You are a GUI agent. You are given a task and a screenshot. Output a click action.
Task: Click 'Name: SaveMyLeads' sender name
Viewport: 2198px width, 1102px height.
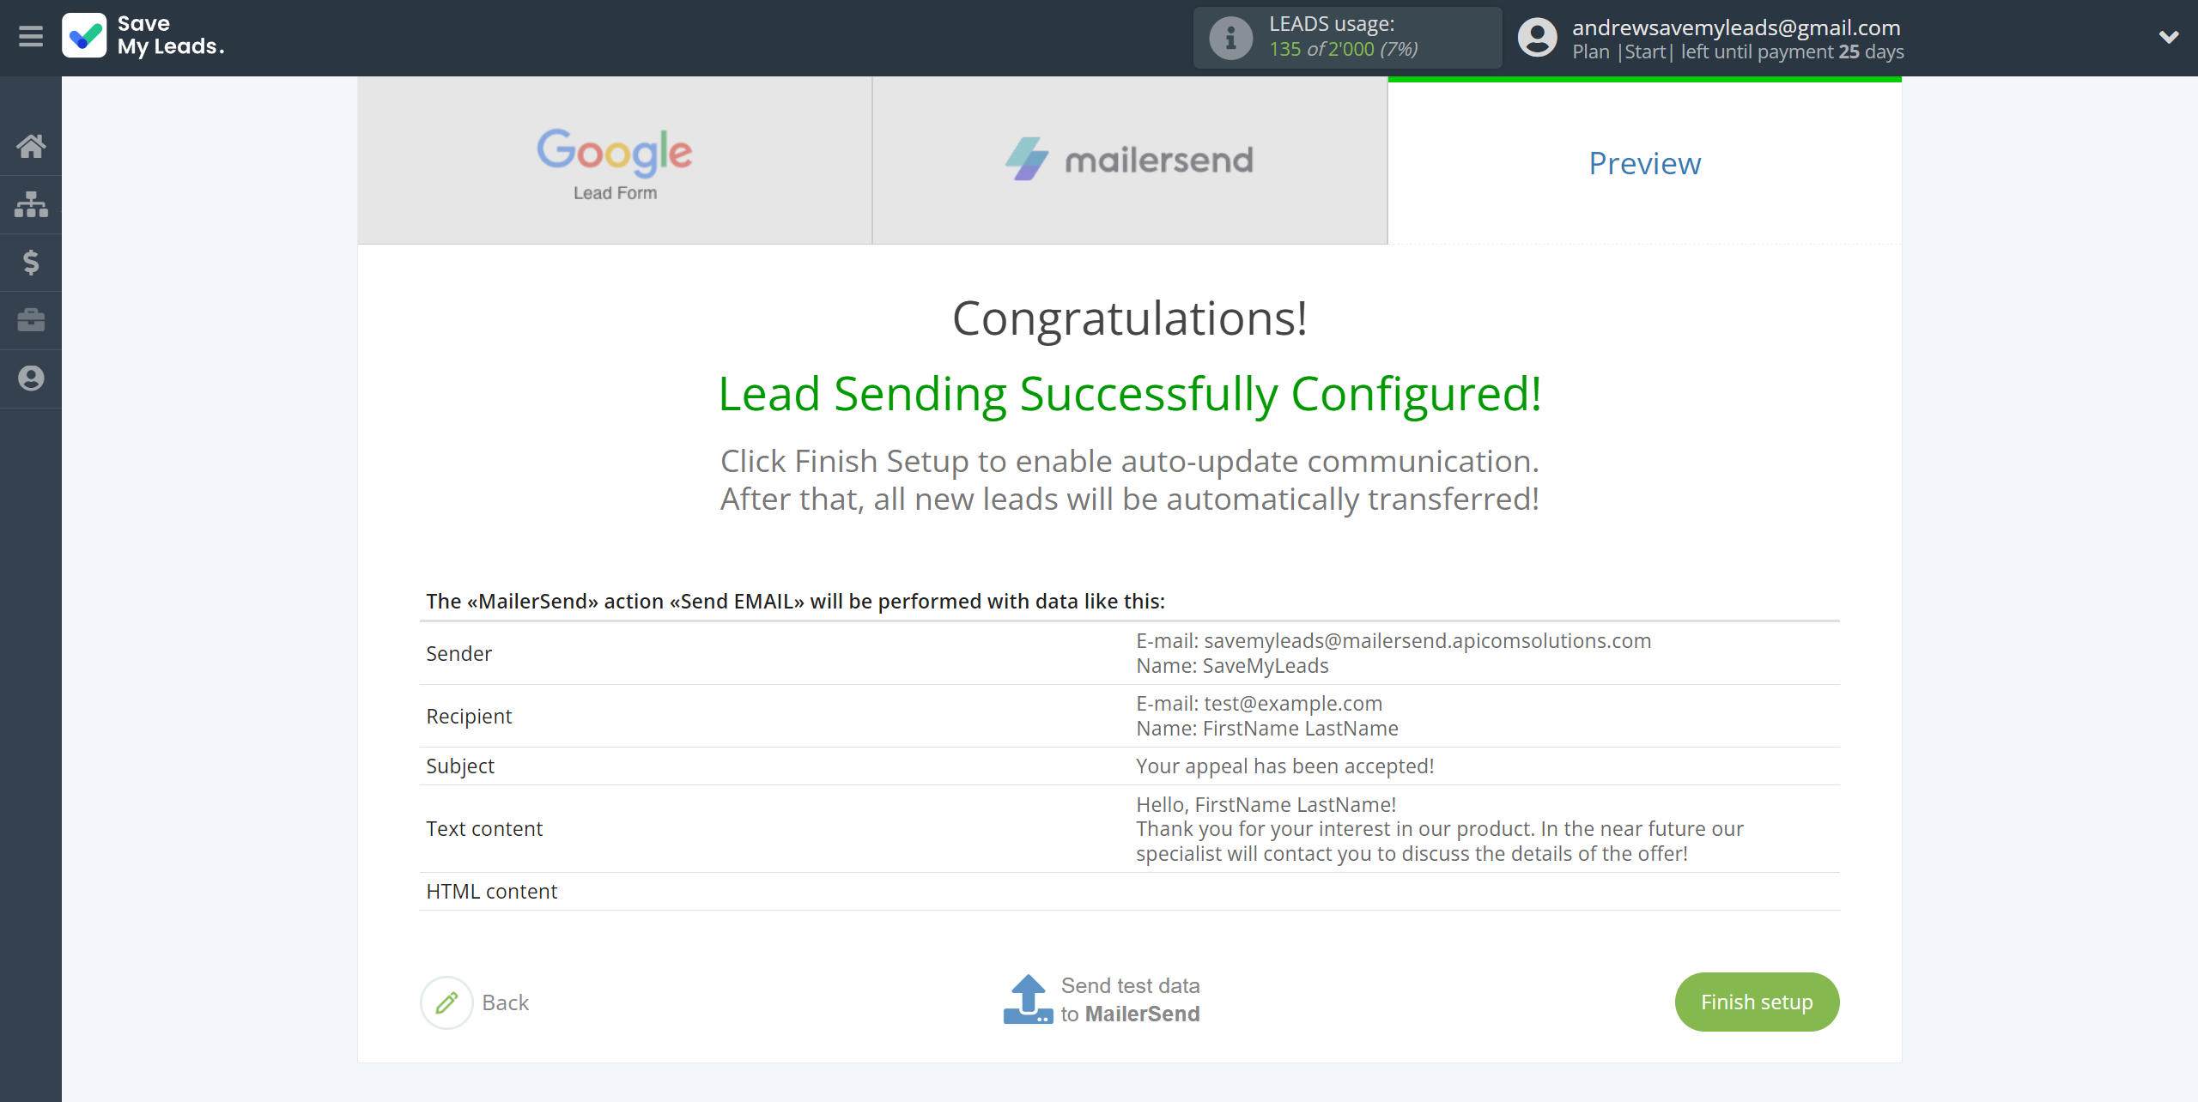[1232, 666]
